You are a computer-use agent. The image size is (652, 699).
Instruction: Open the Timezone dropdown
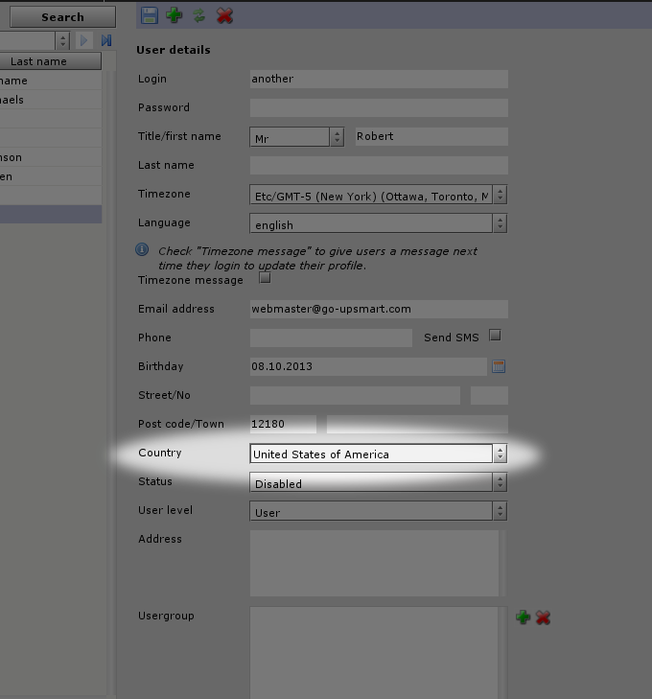point(499,195)
